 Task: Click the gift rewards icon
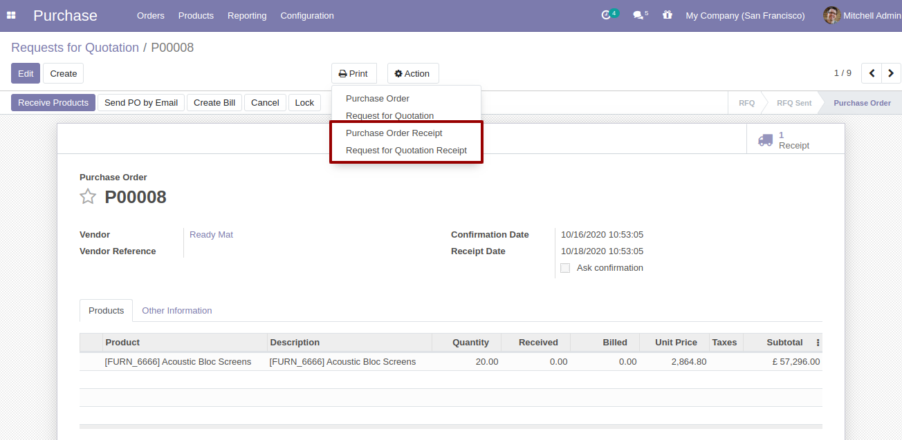click(667, 15)
